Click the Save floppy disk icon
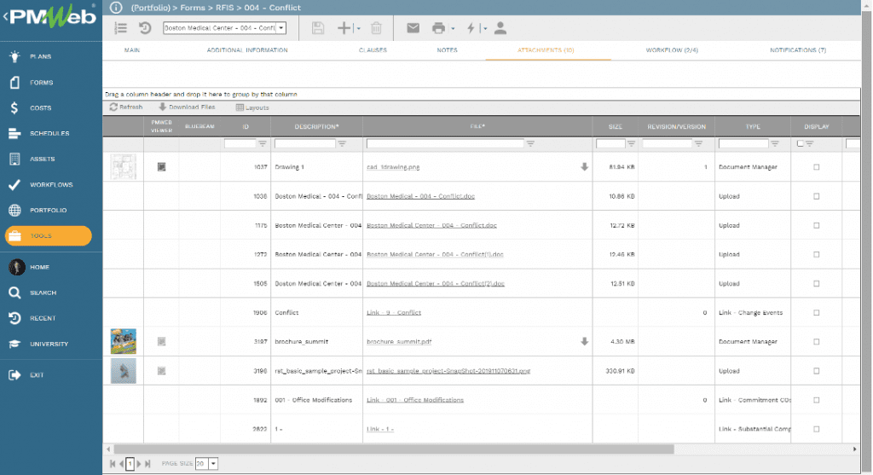Screen dimensions: 873x475 (318, 28)
